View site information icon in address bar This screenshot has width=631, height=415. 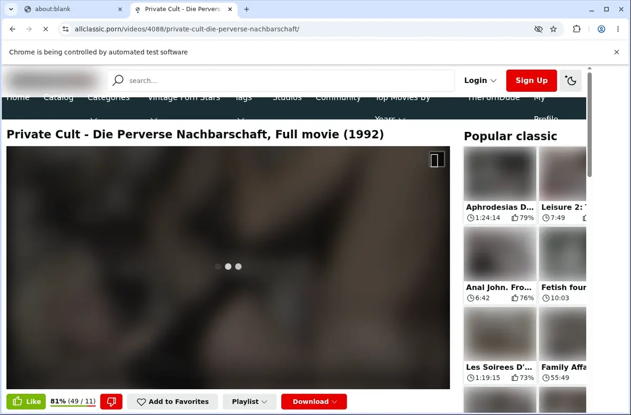pyautogui.click(x=65, y=29)
